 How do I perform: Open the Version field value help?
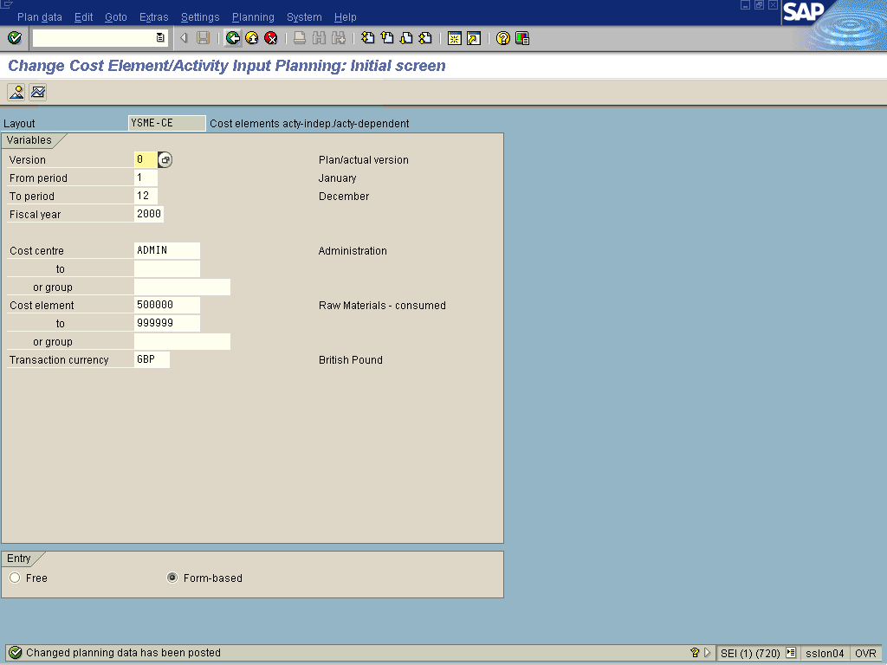165,160
